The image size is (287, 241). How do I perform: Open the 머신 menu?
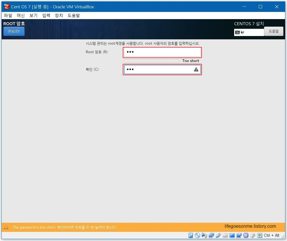point(21,16)
